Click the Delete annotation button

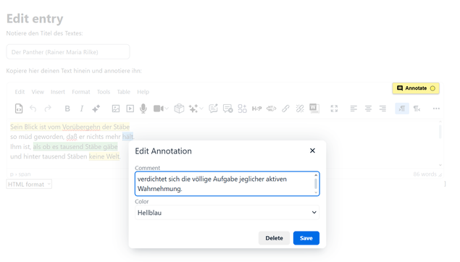pyautogui.click(x=274, y=238)
